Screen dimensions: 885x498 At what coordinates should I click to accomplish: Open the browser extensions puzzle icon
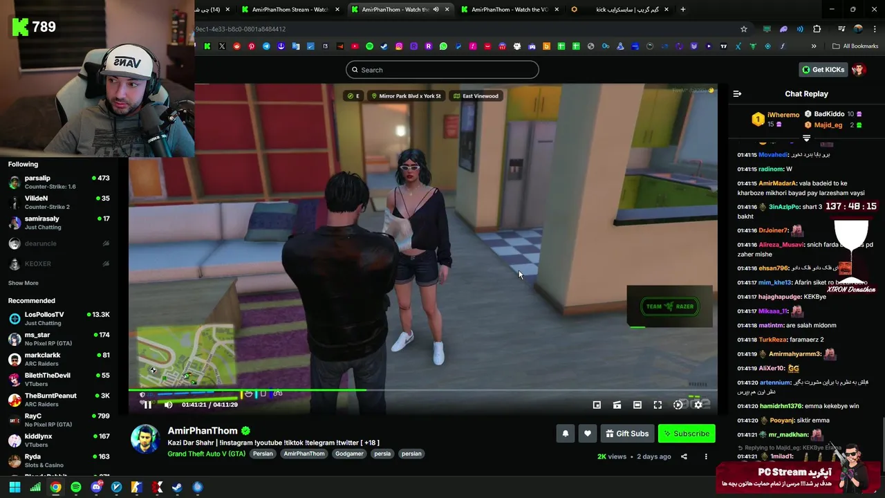(817, 29)
